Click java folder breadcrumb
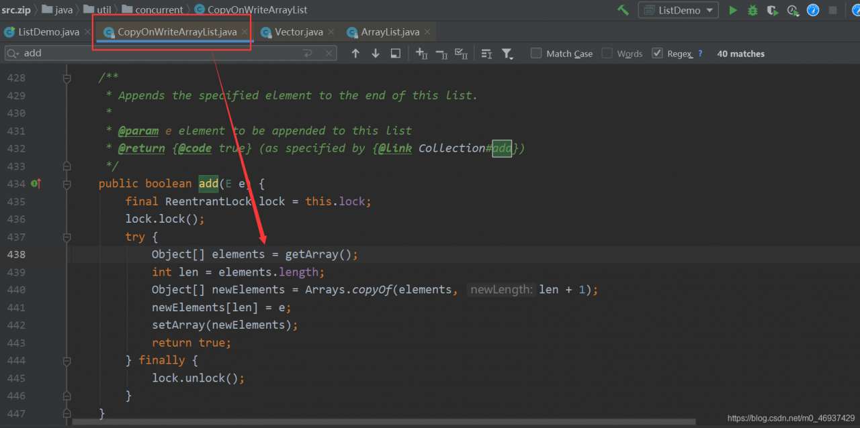This screenshot has height=428, width=860. (57, 10)
